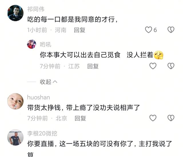Reply to huoshan's comment from 北京
The height and width of the screenshot is (157, 183).
coord(80,118)
